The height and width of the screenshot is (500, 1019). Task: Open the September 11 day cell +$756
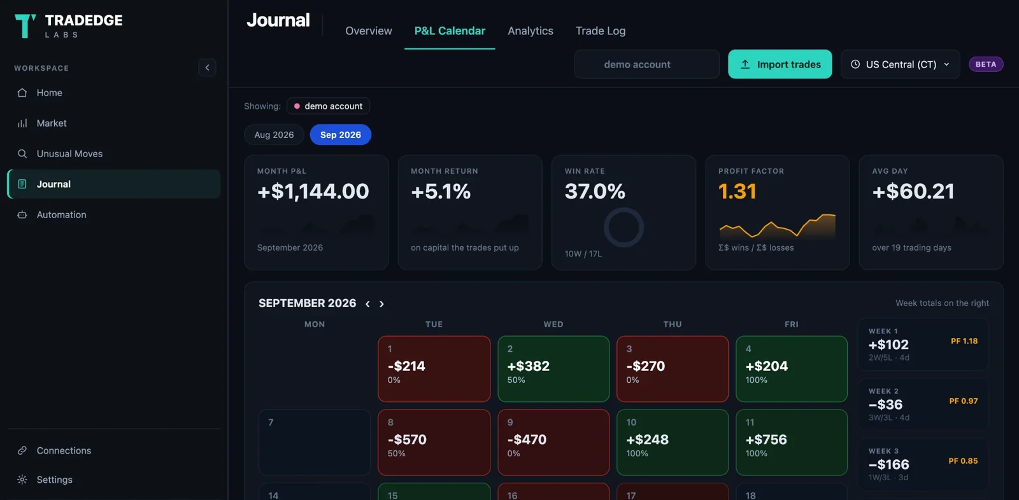792,442
